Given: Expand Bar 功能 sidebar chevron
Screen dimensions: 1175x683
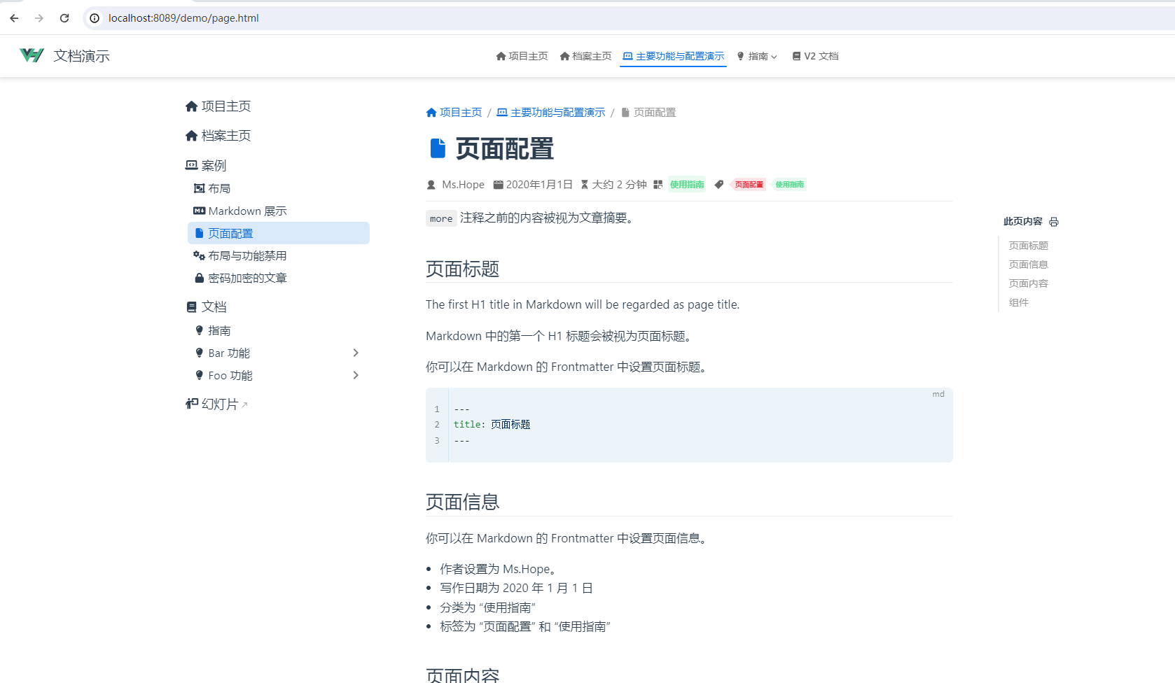Looking at the screenshot, I should tap(356, 353).
